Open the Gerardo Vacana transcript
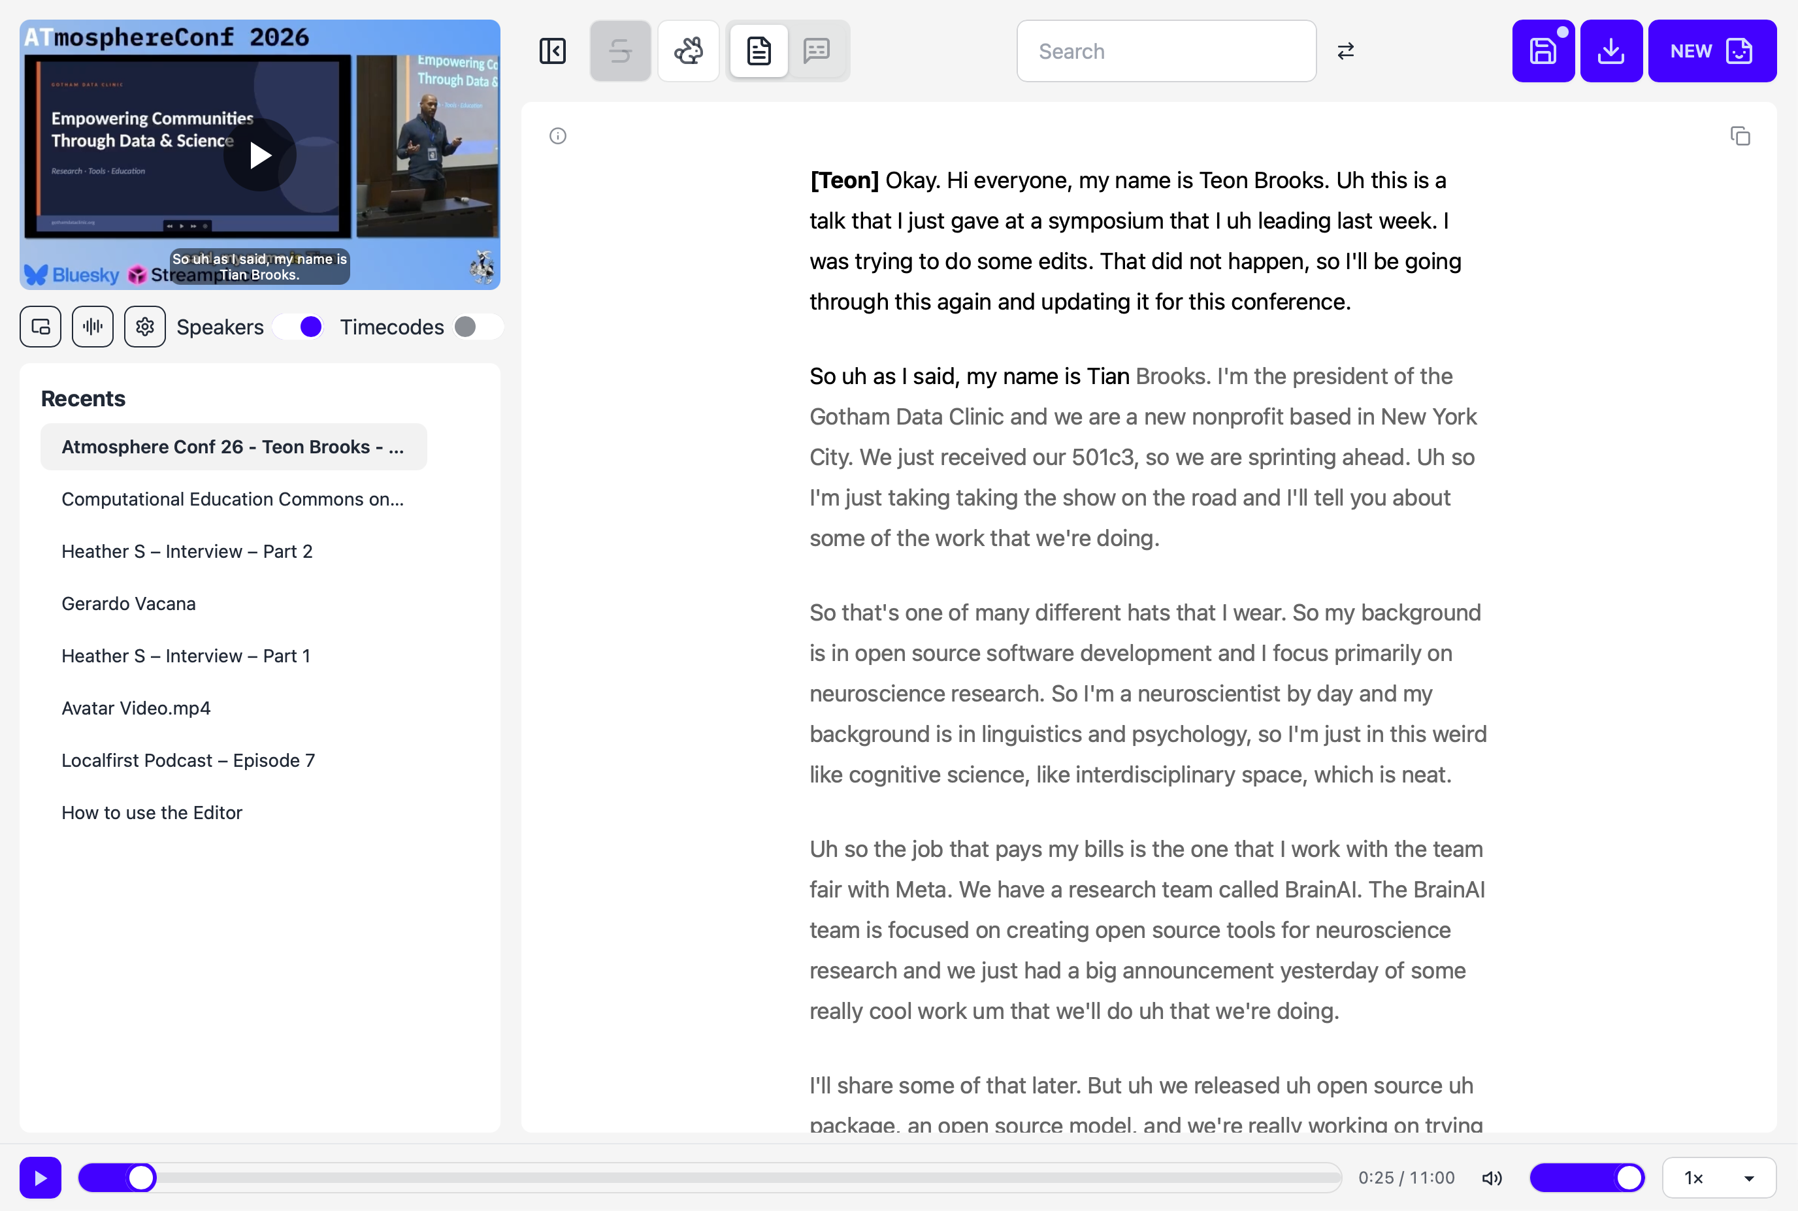The height and width of the screenshot is (1211, 1798). (233, 603)
